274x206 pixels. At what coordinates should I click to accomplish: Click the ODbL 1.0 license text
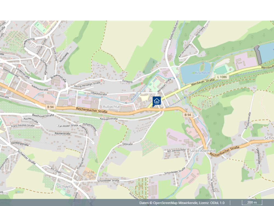tap(217, 203)
